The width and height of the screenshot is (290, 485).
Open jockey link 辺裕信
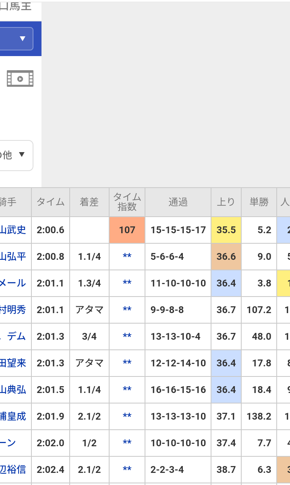coord(13,470)
